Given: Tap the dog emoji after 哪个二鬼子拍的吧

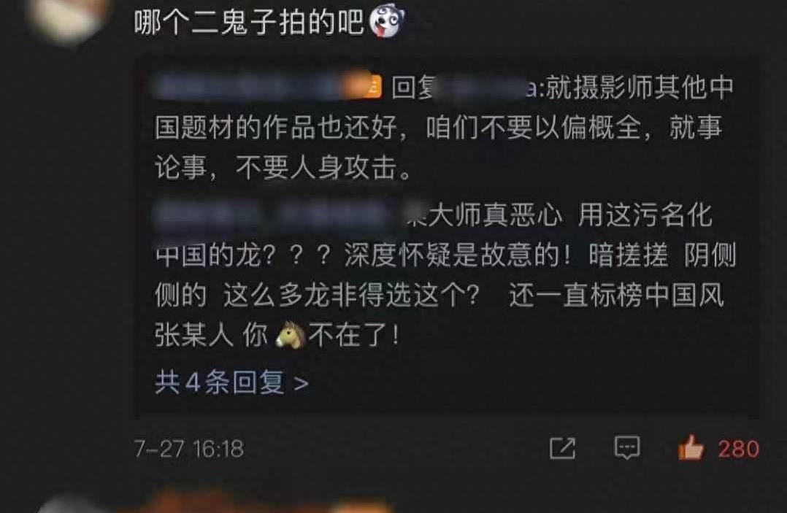Looking at the screenshot, I should [x=386, y=23].
